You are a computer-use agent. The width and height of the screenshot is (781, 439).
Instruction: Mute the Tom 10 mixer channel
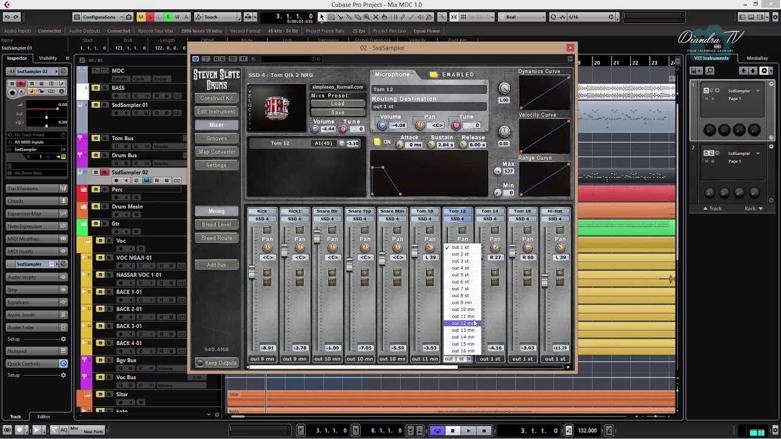click(430, 282)
